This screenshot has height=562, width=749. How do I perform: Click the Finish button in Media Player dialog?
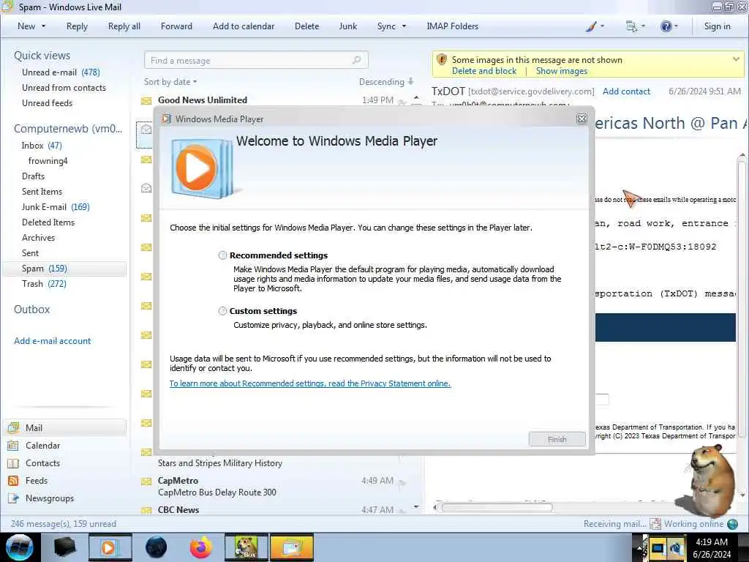[x=557, y=439]
